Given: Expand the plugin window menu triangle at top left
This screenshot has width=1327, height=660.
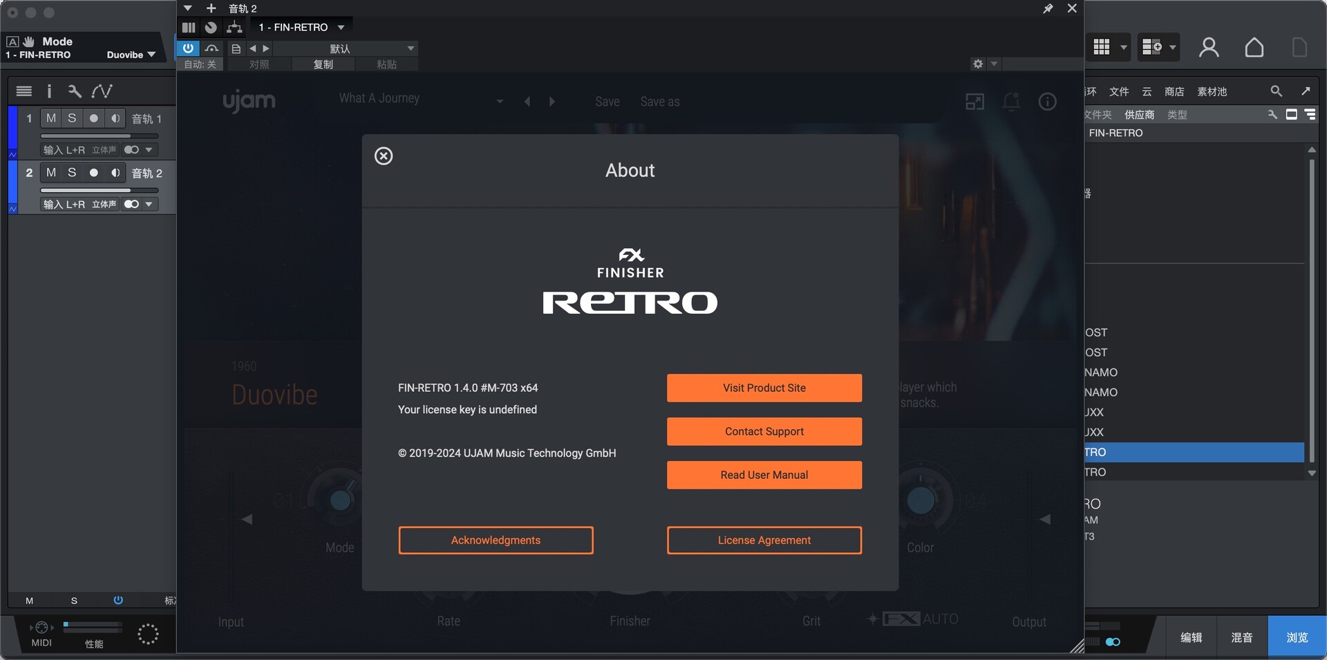Looking at the screenshot, I should 187,8.
